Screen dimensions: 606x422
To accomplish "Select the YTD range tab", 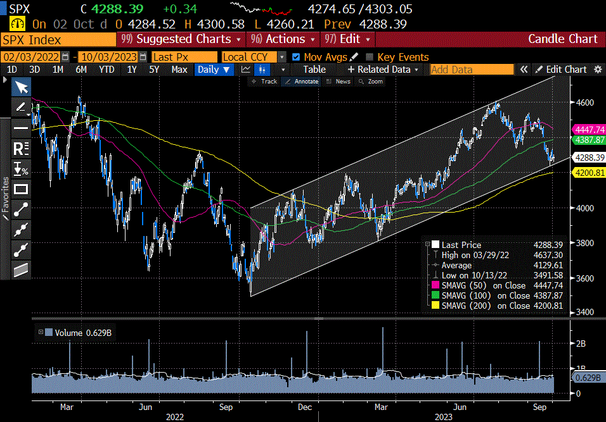I will pos(106,70).
